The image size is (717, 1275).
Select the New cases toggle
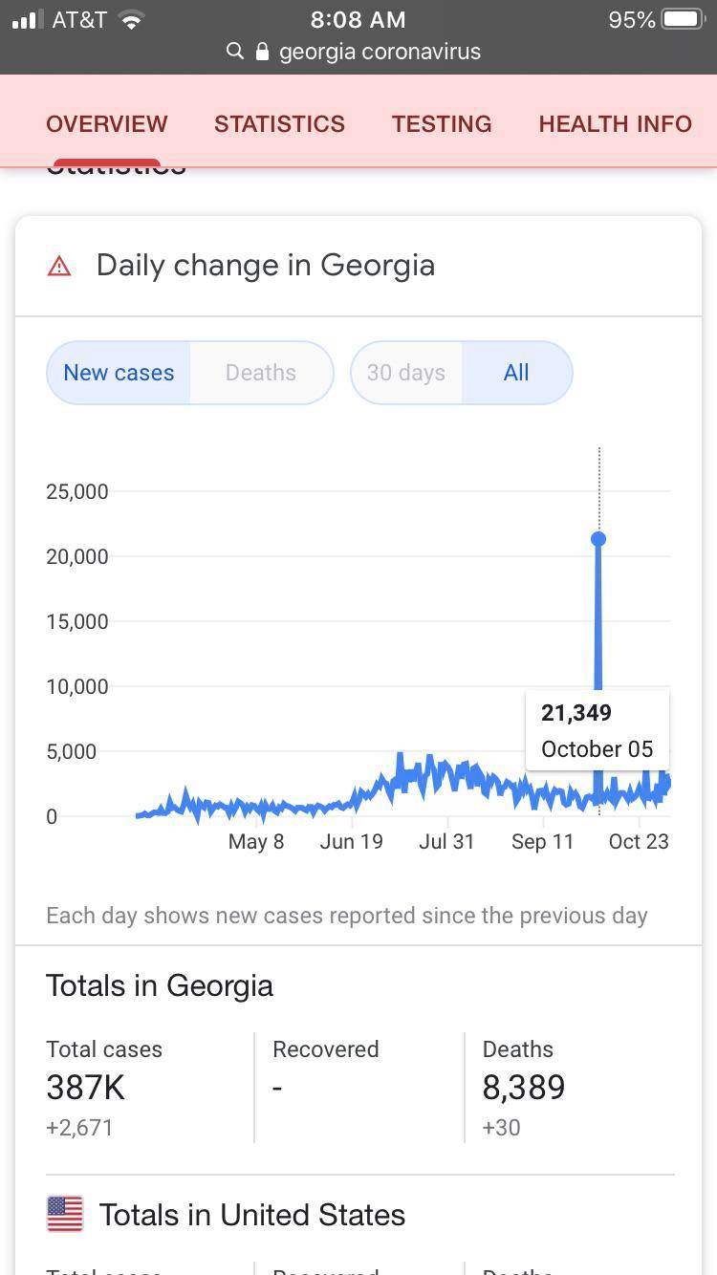coord(119,373)
